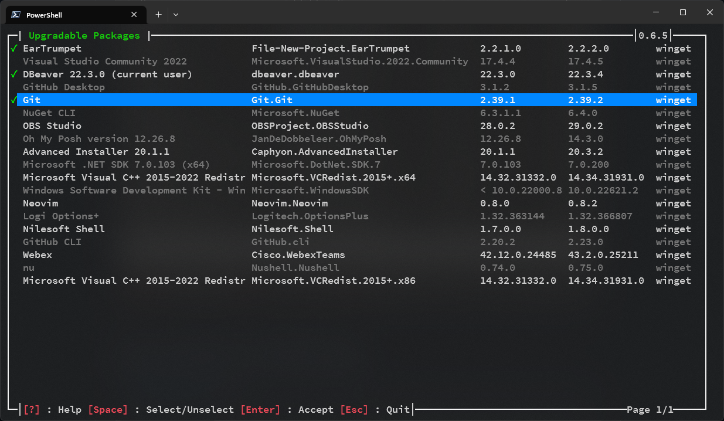Click the [Enter] Accept hint
724x421 pixels.
pos(287,410)
